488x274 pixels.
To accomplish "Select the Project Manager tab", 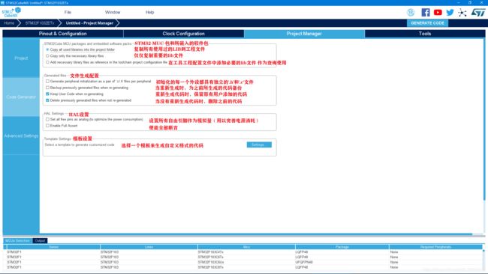I will [x=304, y=34].
